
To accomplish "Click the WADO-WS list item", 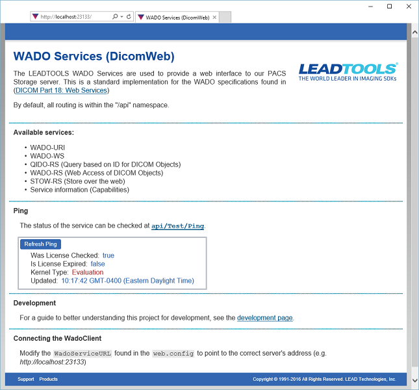I will [47, 156].
